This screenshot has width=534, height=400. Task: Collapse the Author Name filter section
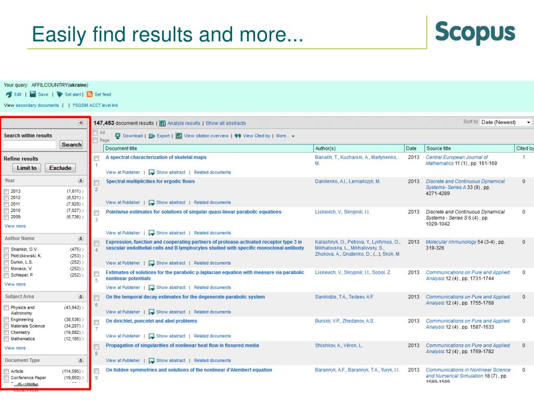tap(81, 239)
